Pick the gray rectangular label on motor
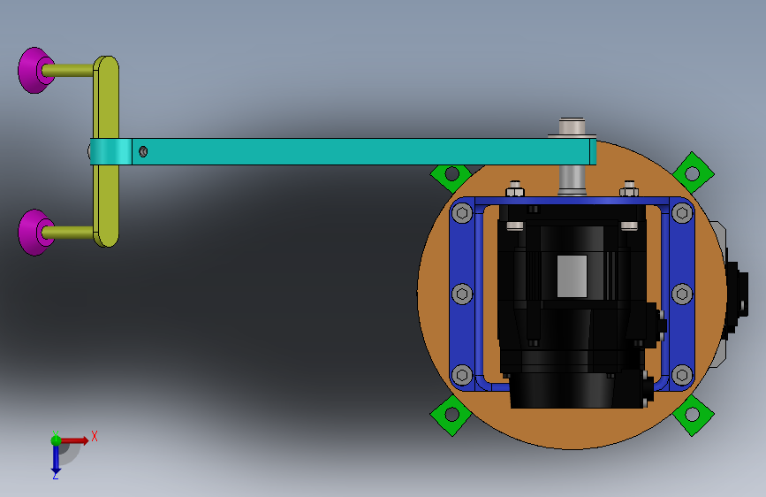Viewport: 766px width, 497px height. 572,276
